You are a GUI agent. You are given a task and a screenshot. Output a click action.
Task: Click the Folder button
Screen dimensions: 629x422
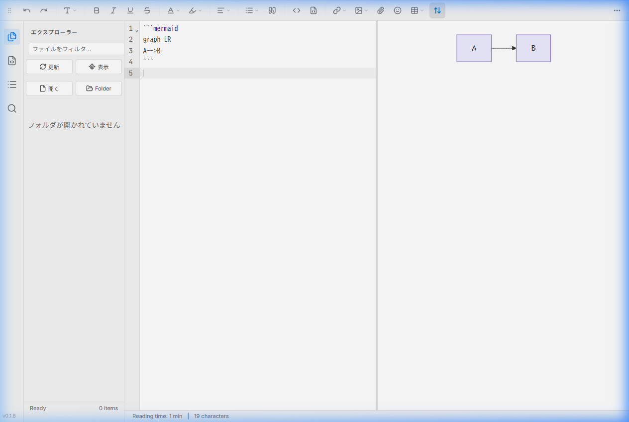99,88
